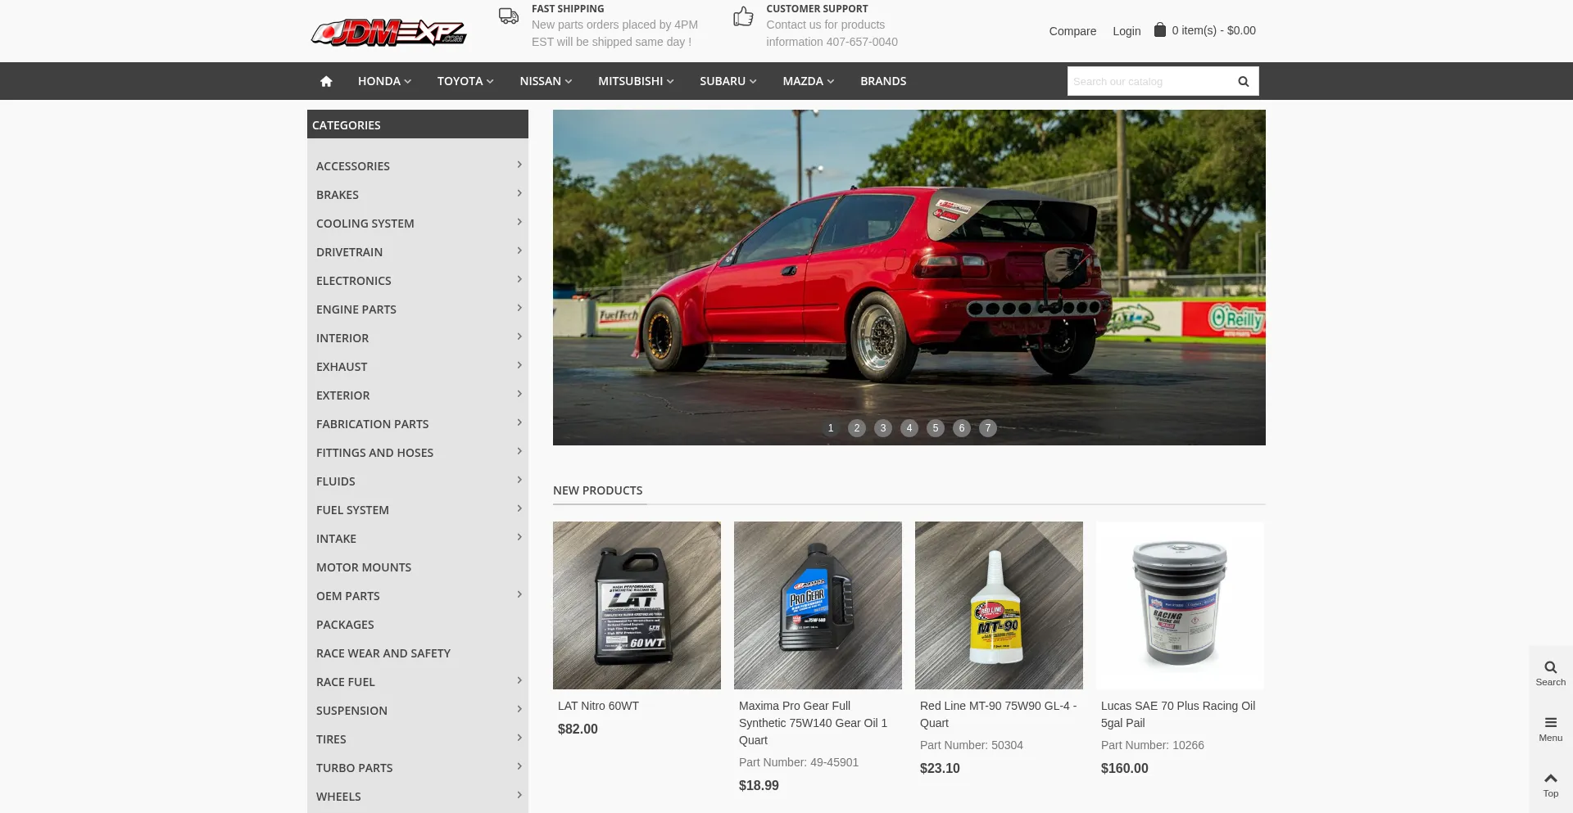1573x813 pixels.
Task: Open the floating Search side button
Action: point(1550,673)
